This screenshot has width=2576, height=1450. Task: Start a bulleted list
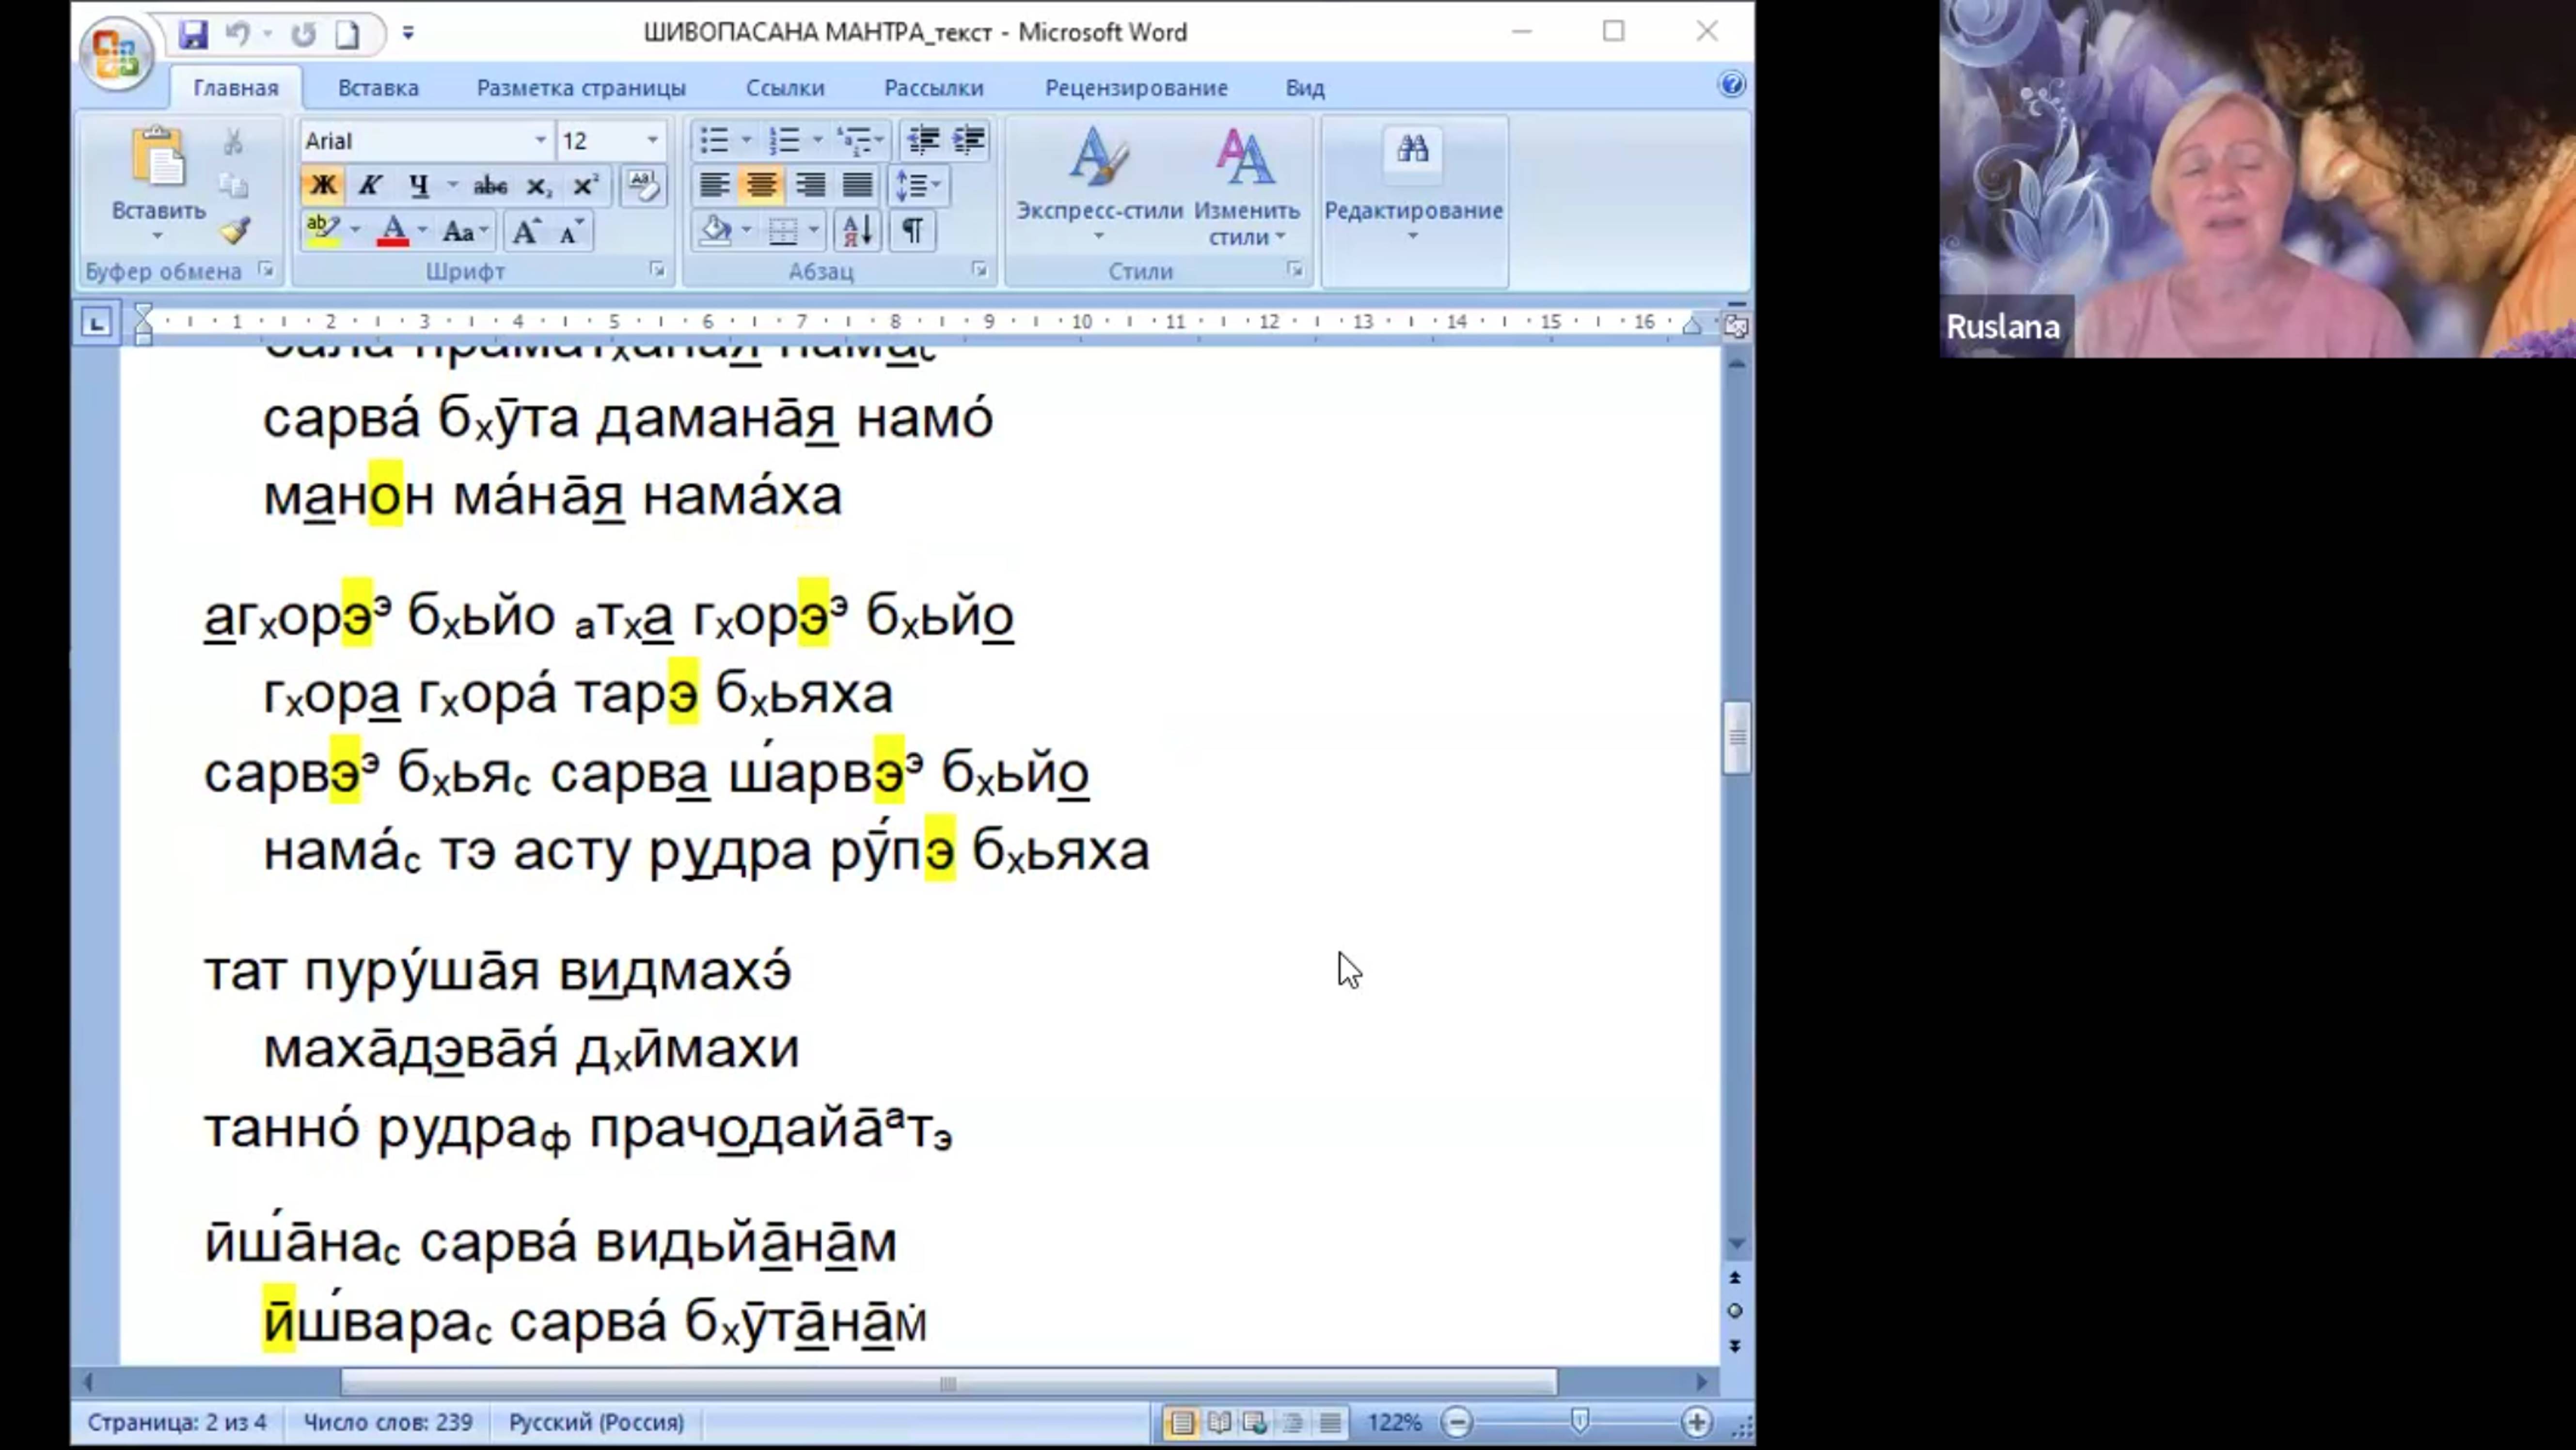pos(714,140)
